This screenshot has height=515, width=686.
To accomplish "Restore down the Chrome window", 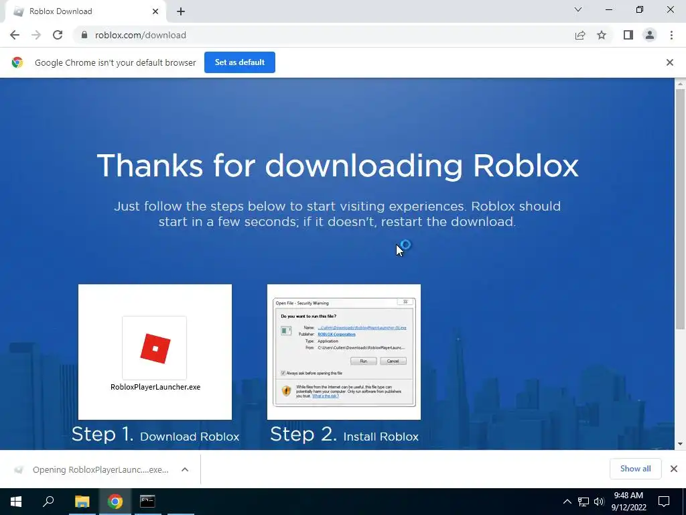I will point(640,9).
